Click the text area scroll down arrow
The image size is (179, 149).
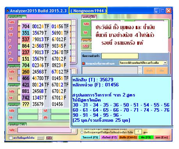click(140, 72)
